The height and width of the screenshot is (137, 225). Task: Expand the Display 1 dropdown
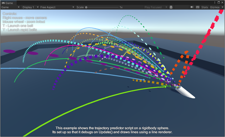click(x=30, y=7)
